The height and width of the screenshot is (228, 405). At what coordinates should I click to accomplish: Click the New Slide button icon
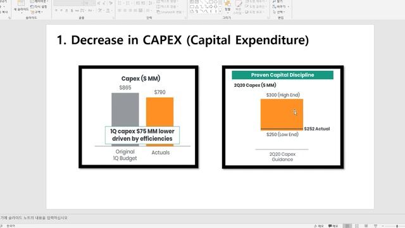(21, 3)
